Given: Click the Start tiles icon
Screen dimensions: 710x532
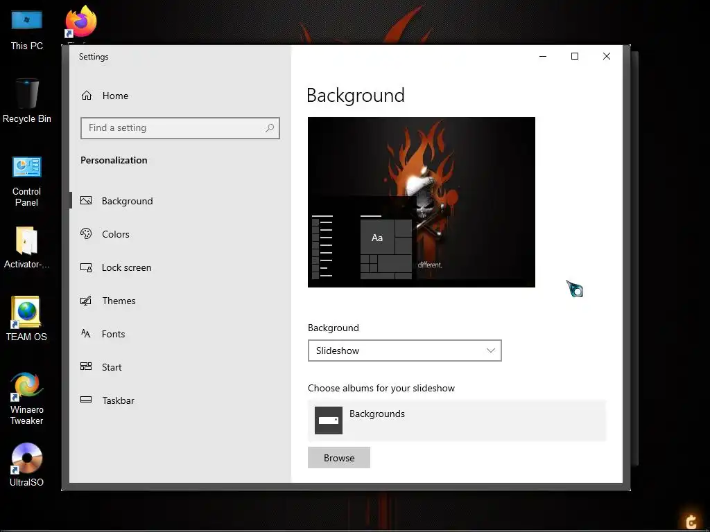Looking at the screenshot, I should (86, 366).
